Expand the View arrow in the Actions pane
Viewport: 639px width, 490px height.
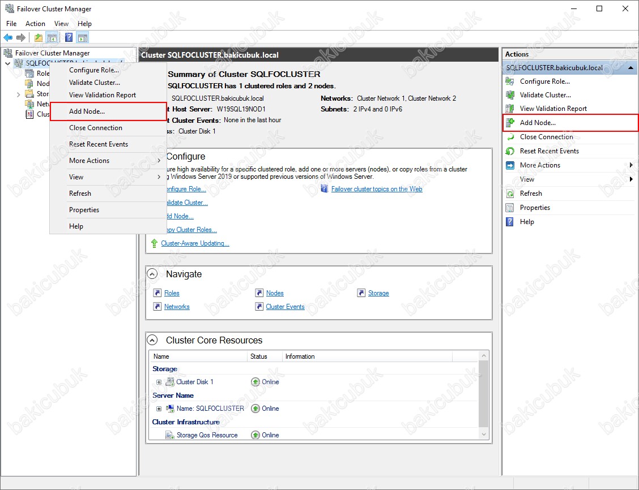tap(631, 179)
